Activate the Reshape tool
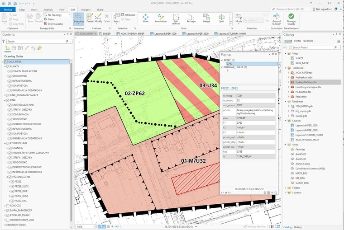Viewport: 344px width, 230px height. pyautogui.click(x=191, y=19)
